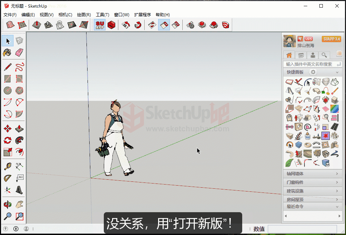Collapse the 快捷面板 section

coord(337,72)
